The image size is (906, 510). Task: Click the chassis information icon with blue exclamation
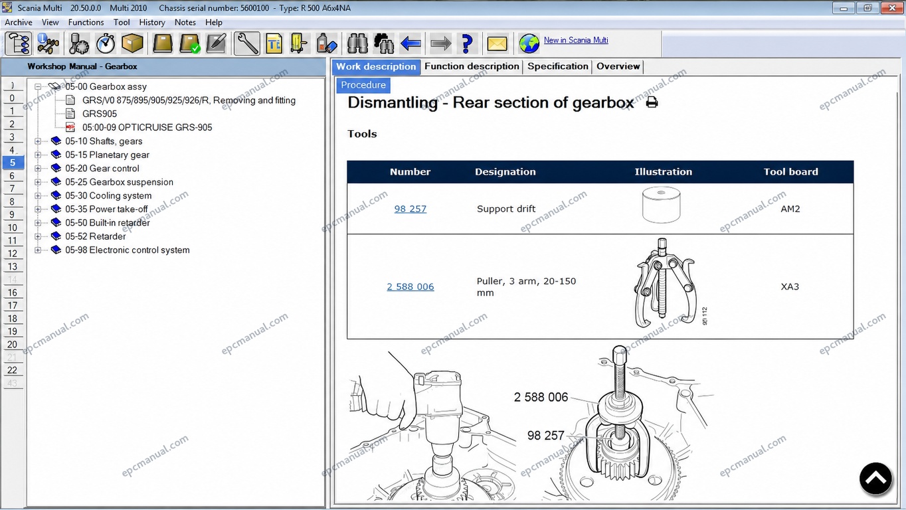tap(48, 44)
